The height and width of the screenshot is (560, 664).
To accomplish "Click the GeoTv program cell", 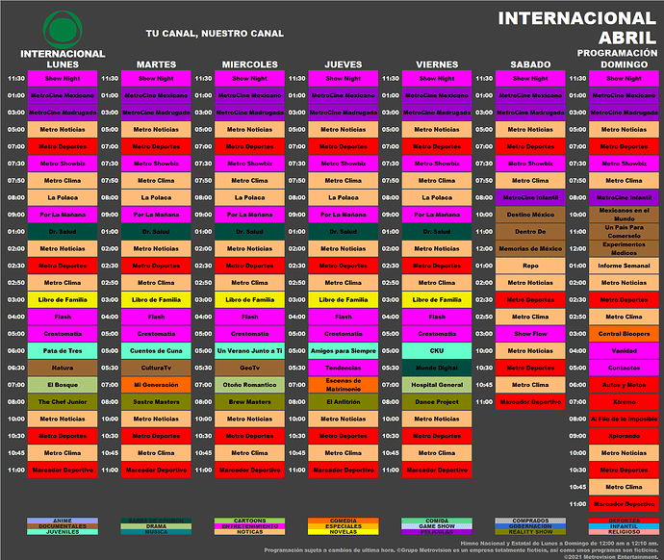I will coord(250,368).
